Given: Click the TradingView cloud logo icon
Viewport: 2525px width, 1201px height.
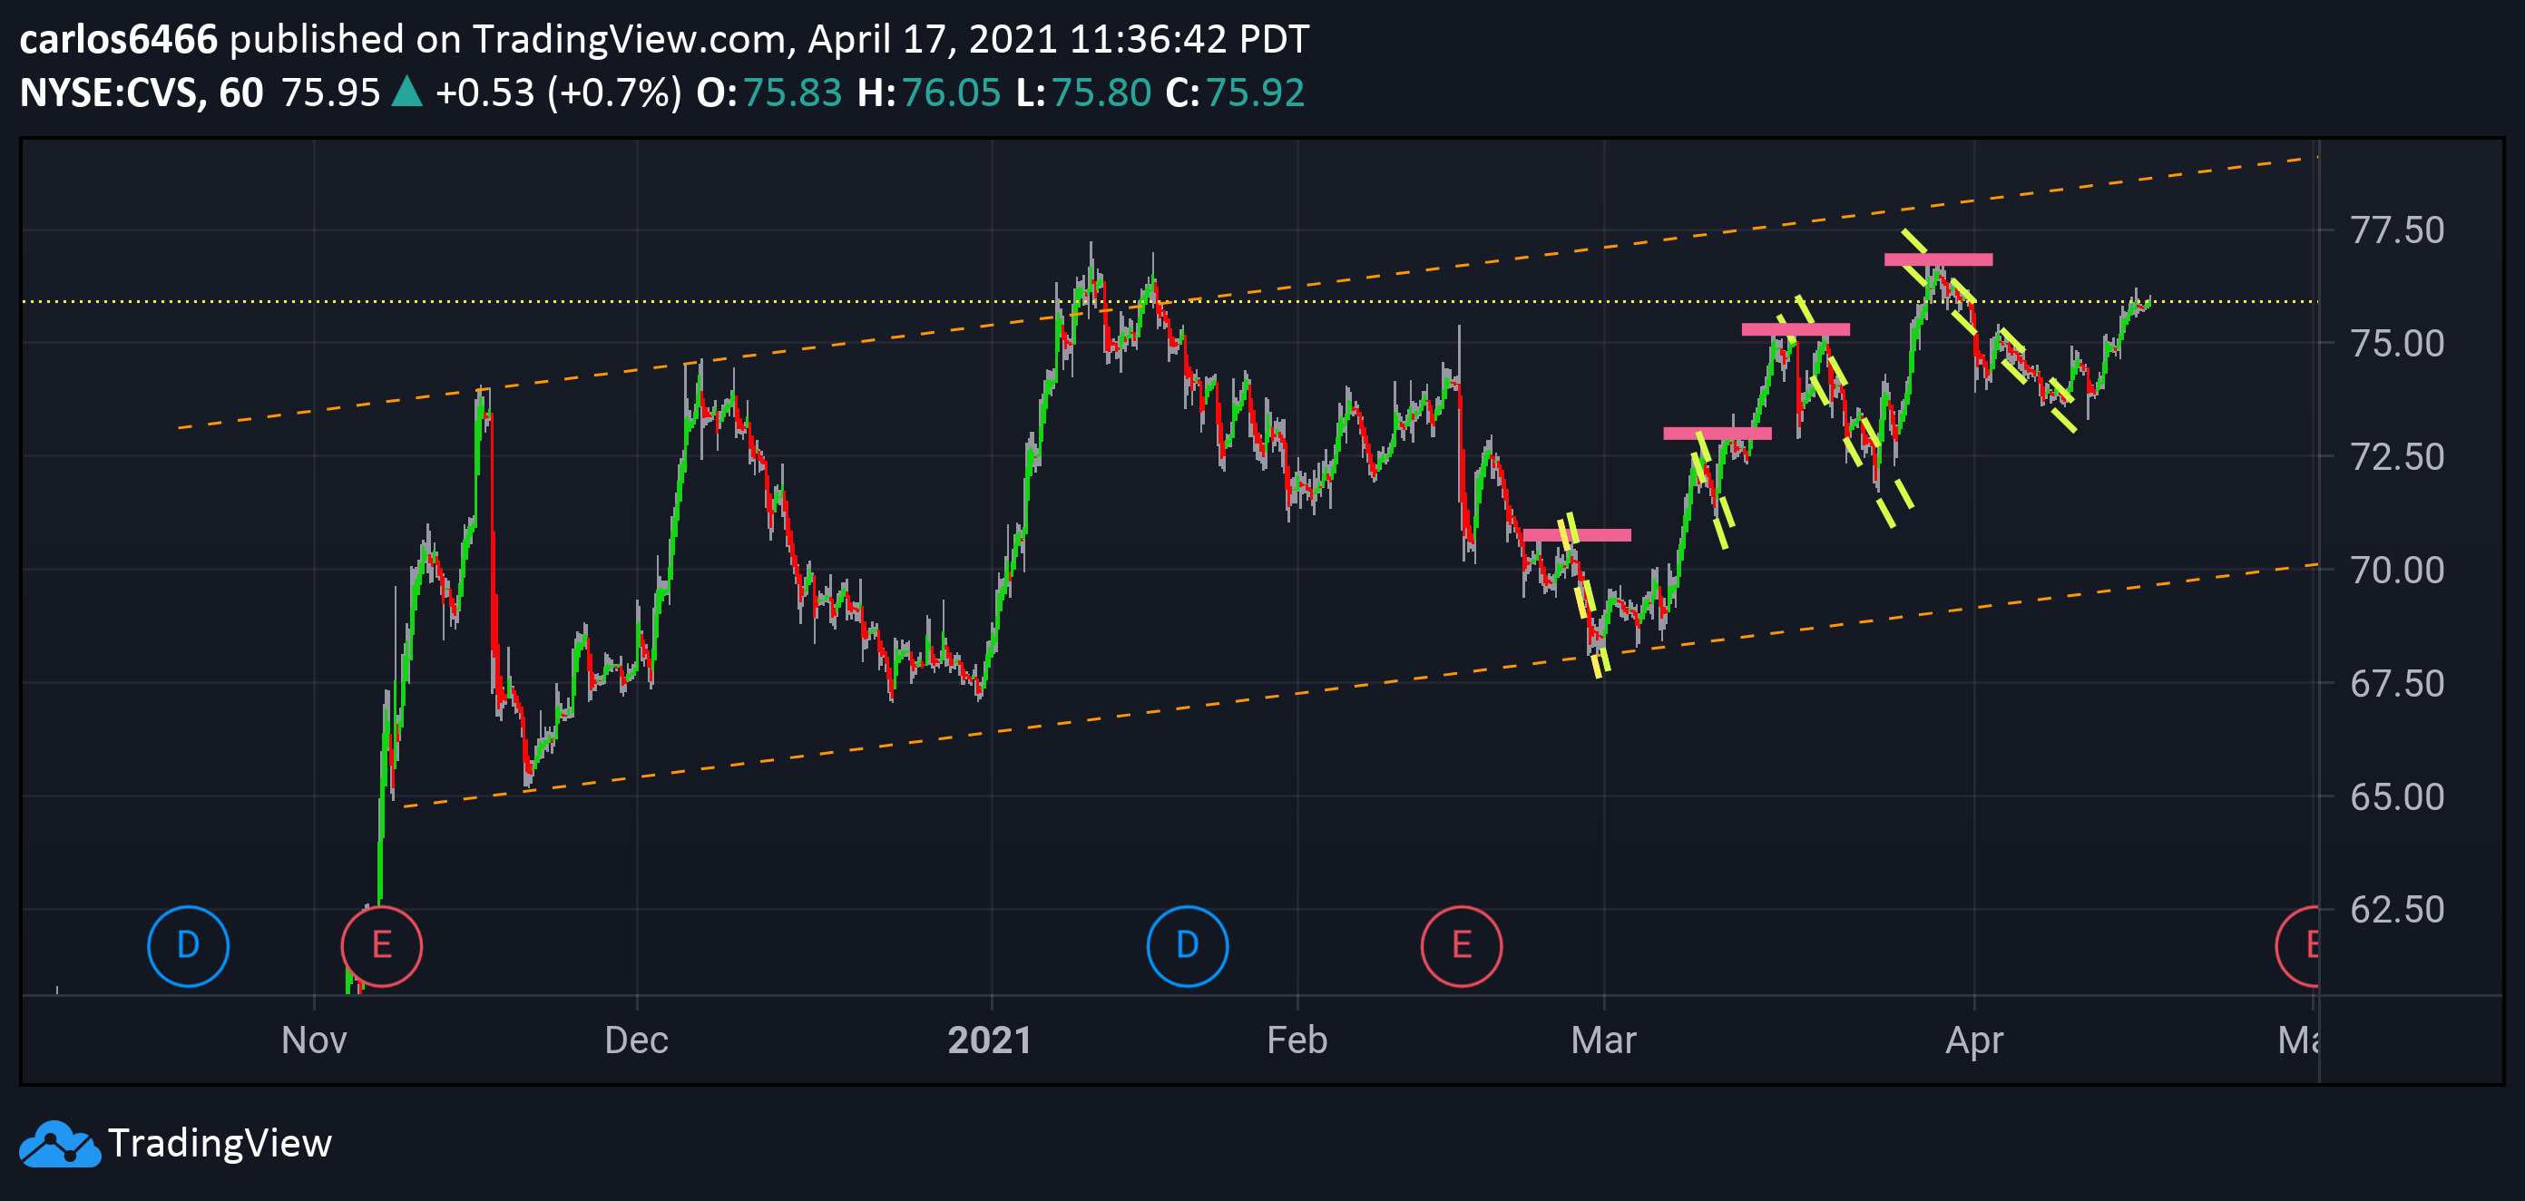Looking at the screenshot, I should (x=59, y=1143).
